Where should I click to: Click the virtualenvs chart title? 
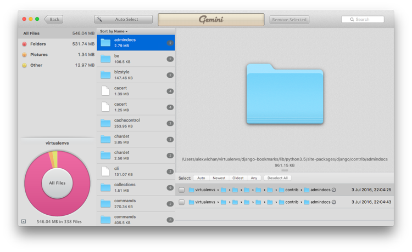point(57,143)
